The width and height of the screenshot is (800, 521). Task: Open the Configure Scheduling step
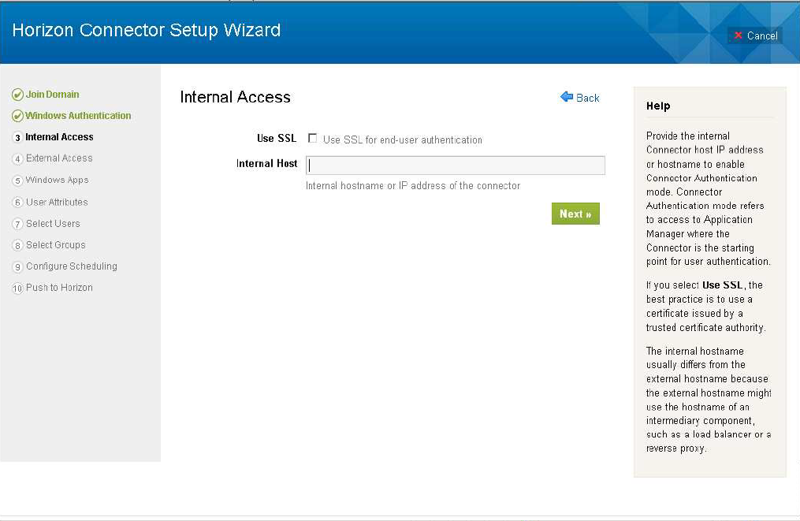(x=71, y=266)
